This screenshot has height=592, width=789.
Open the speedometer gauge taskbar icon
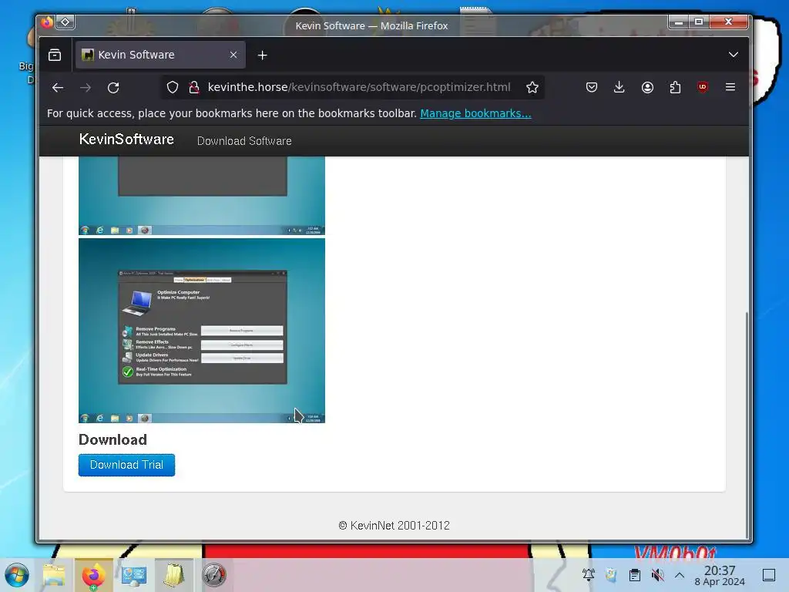coord(214,575)
